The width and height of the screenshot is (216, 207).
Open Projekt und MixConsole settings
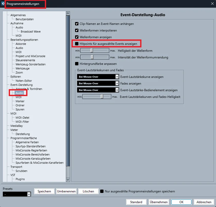[30, 56]
